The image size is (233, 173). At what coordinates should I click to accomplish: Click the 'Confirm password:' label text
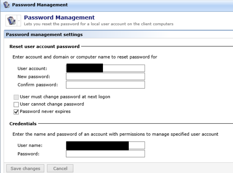[38, 85]
